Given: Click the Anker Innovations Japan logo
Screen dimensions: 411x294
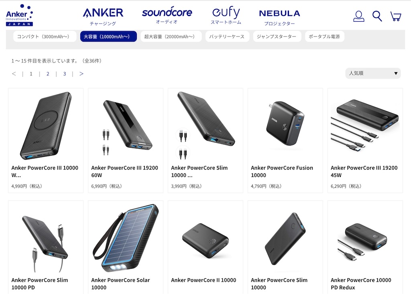Looking at the screenshot, I should click(19, 15).
